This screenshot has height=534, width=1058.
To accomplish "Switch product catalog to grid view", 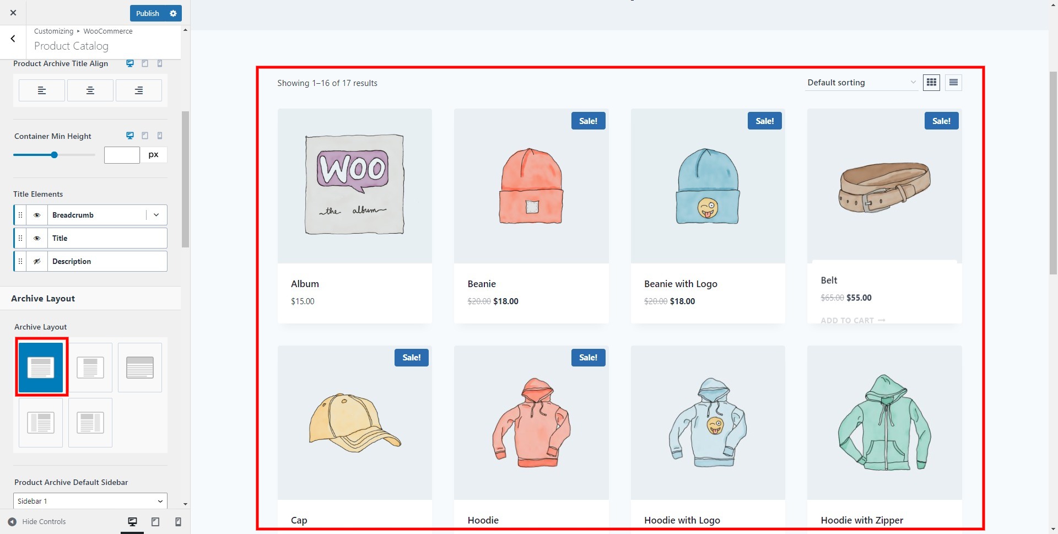I will click(931, 82).
